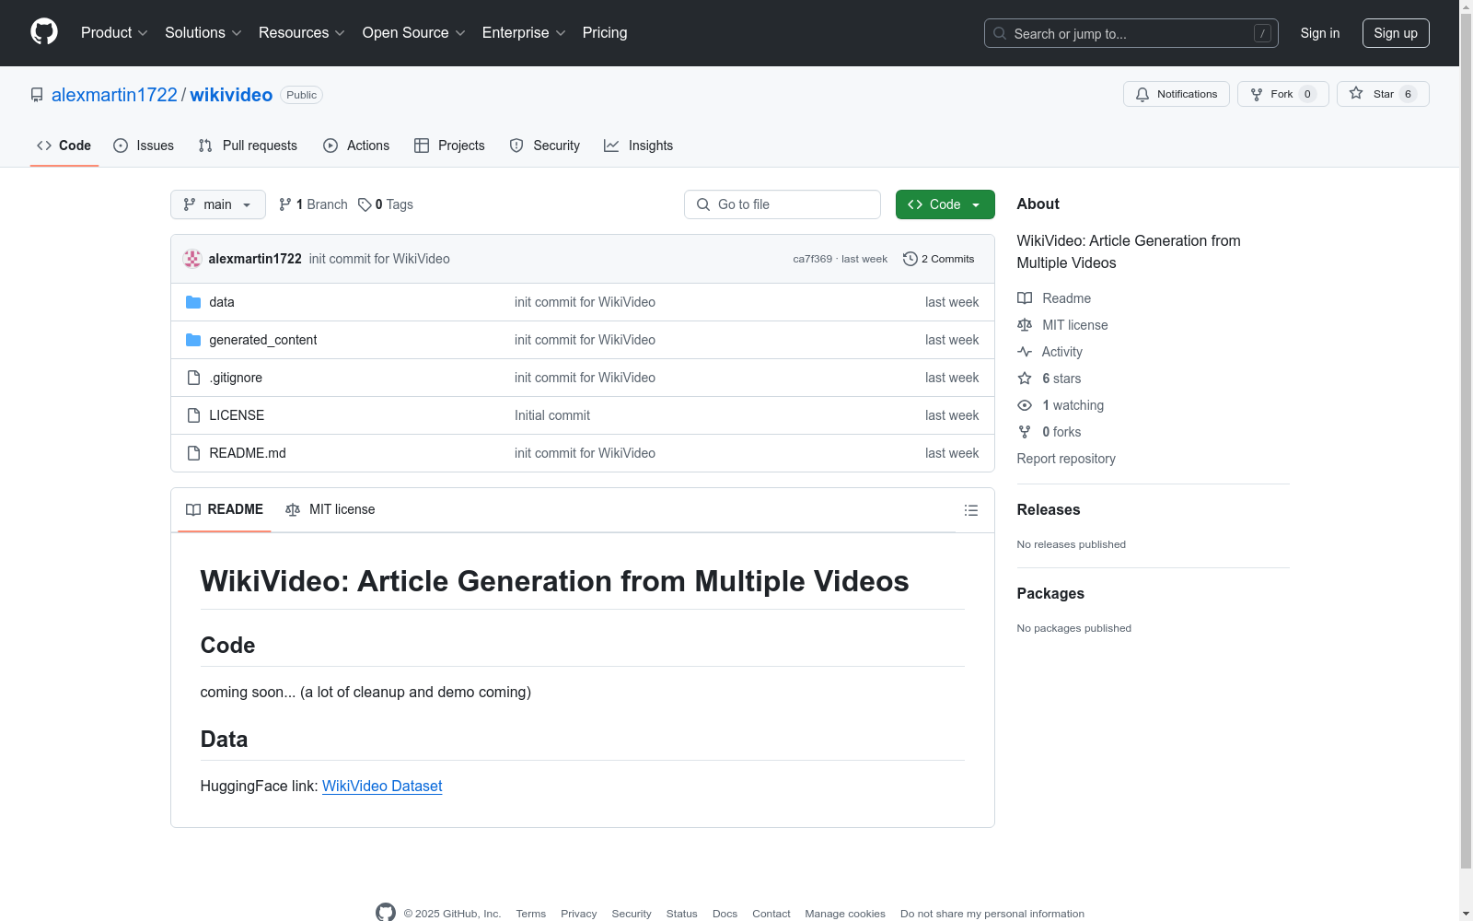Open the Initial commit message for LICENSE
This screenshot has height=921, width=1473.
click(x=552, y=415)
